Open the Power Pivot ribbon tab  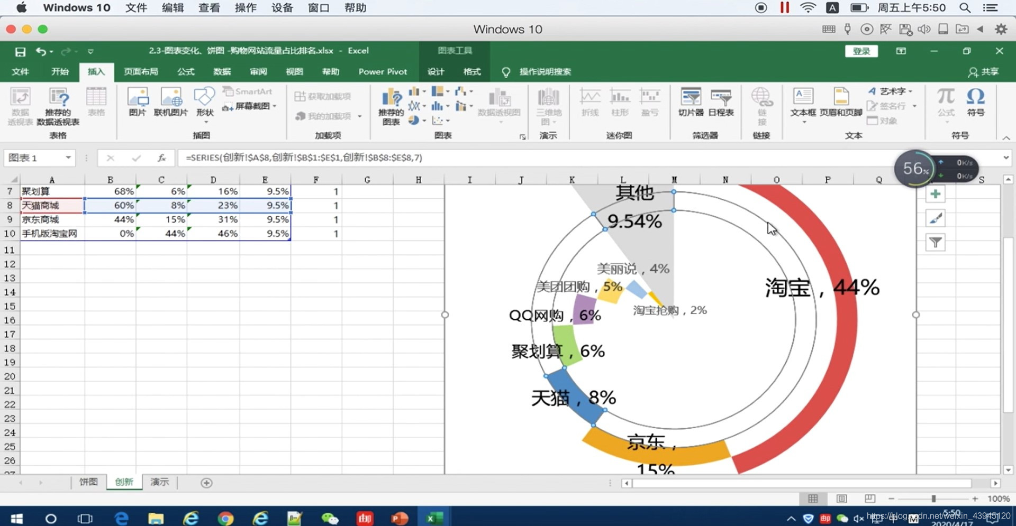pos(383,72)
